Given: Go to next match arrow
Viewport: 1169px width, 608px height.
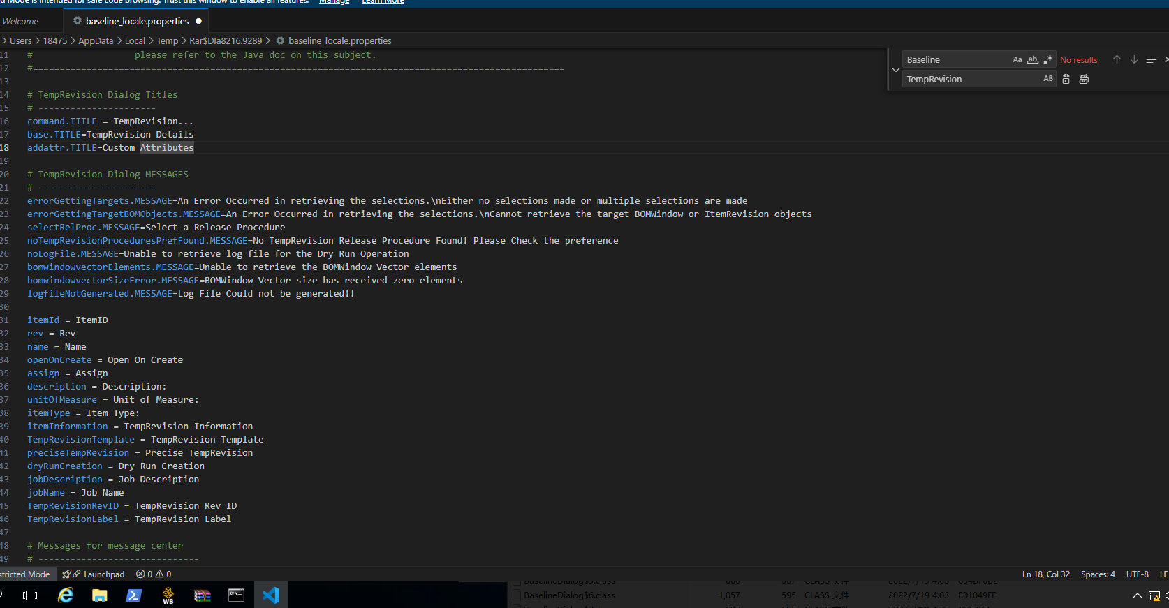Looking at the screenshot, I should click(1134, 60).
